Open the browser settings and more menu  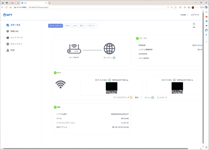[x=197, y=7]
